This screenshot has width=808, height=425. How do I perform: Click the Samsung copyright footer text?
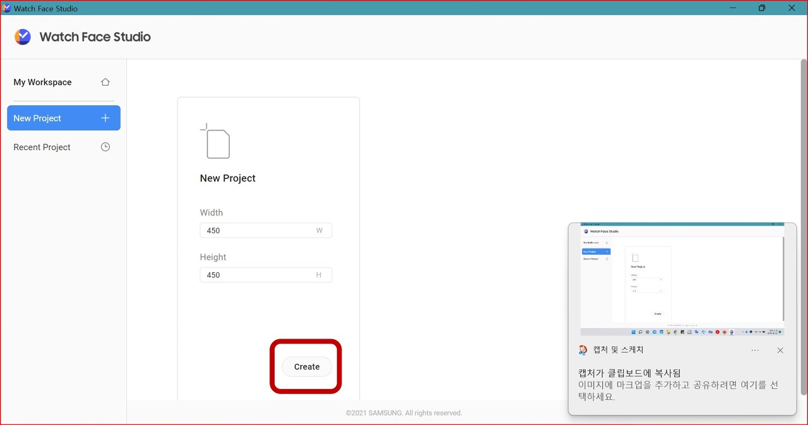tap(404, 413)
